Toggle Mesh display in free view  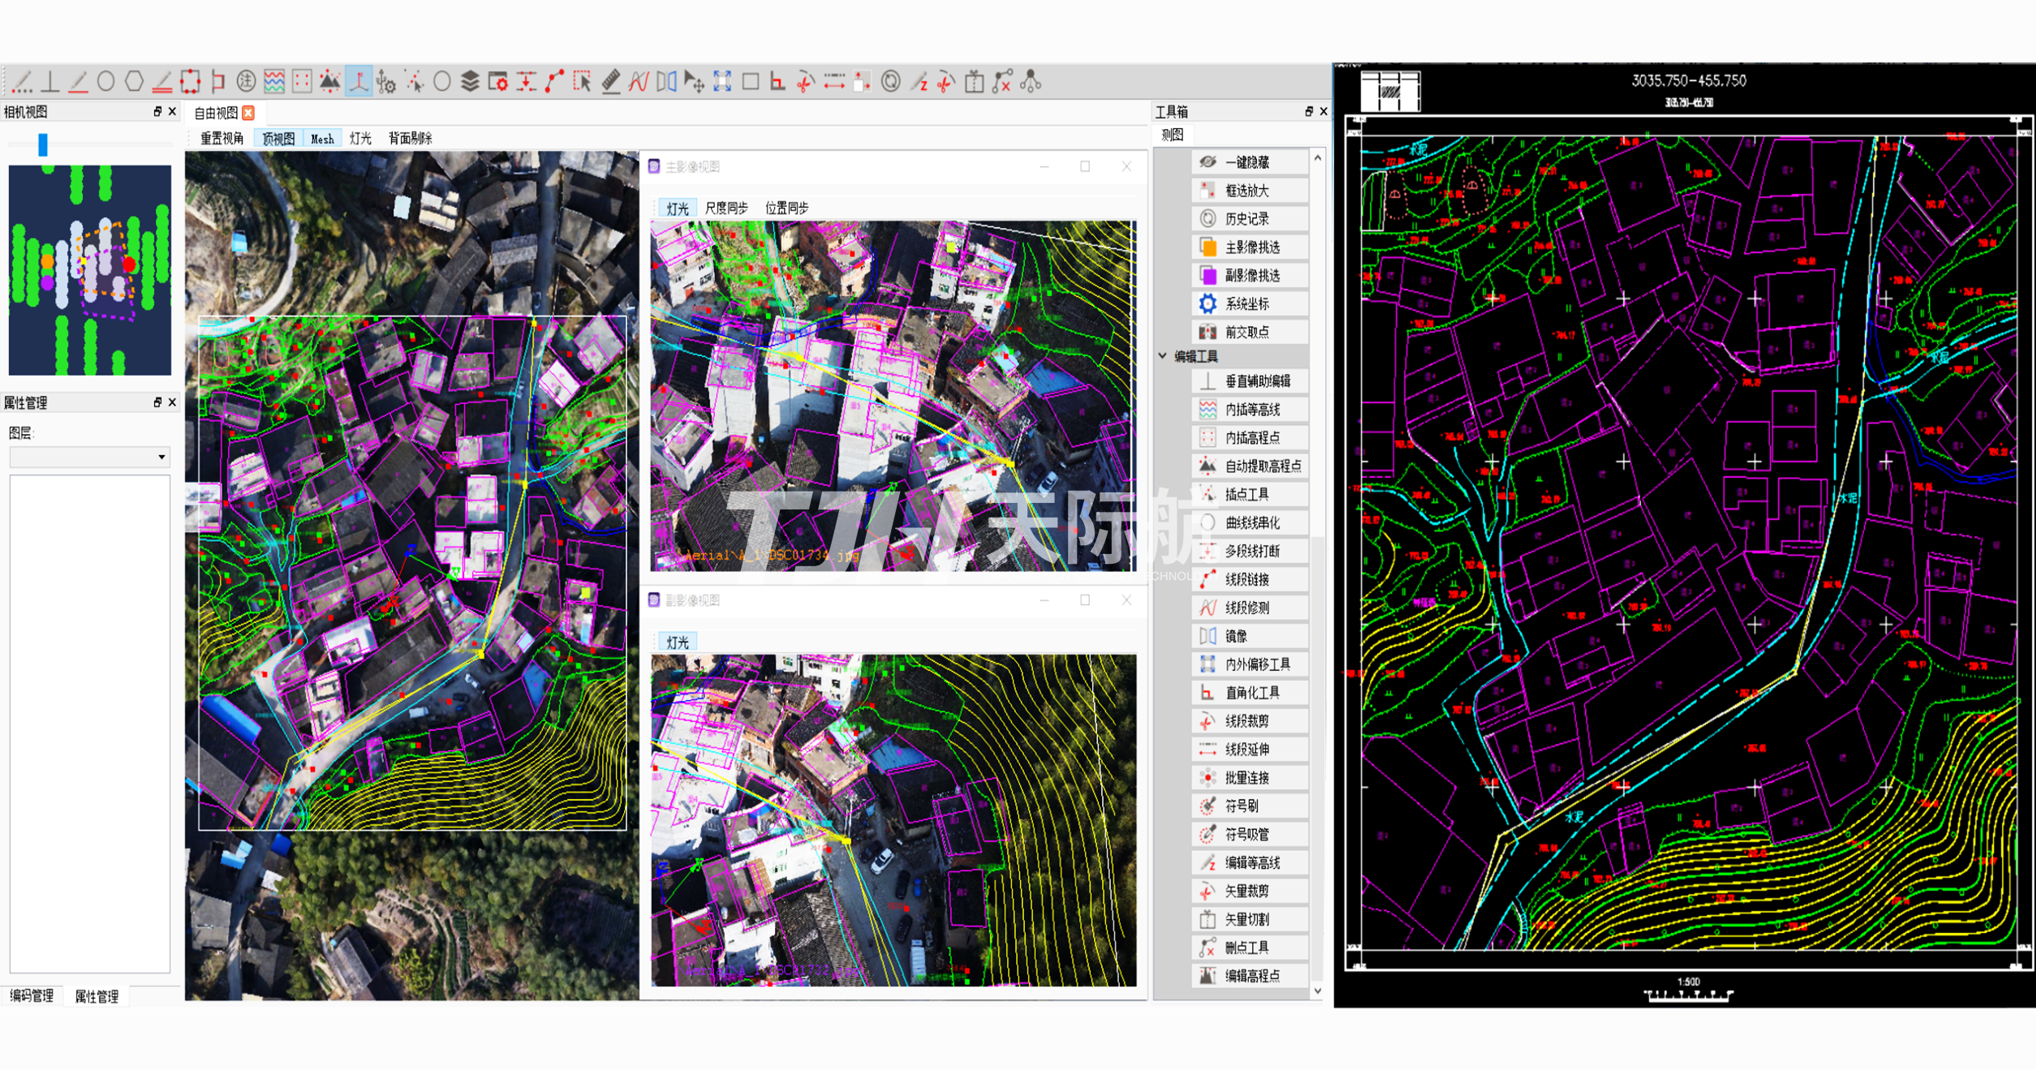point(322,139)
